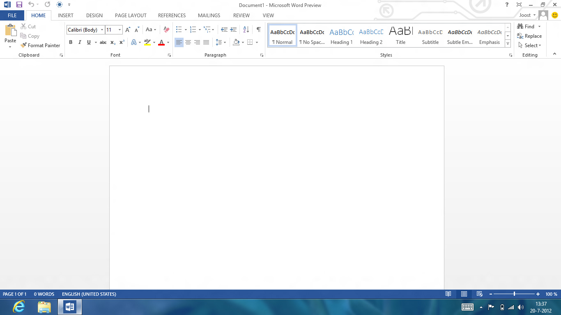This screenshot has height=315, width=561.
Task: Click the Grow Font icon
Action: coord(128,30)
